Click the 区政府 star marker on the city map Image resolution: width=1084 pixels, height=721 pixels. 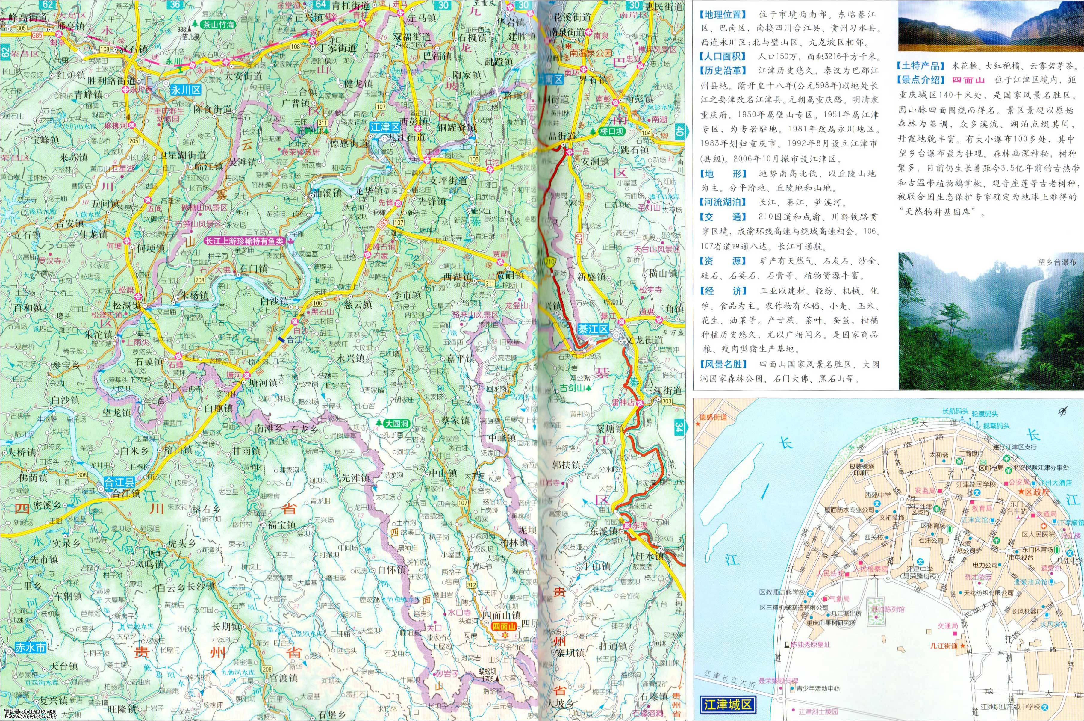pyautogui.click(x=1021, y=492)
